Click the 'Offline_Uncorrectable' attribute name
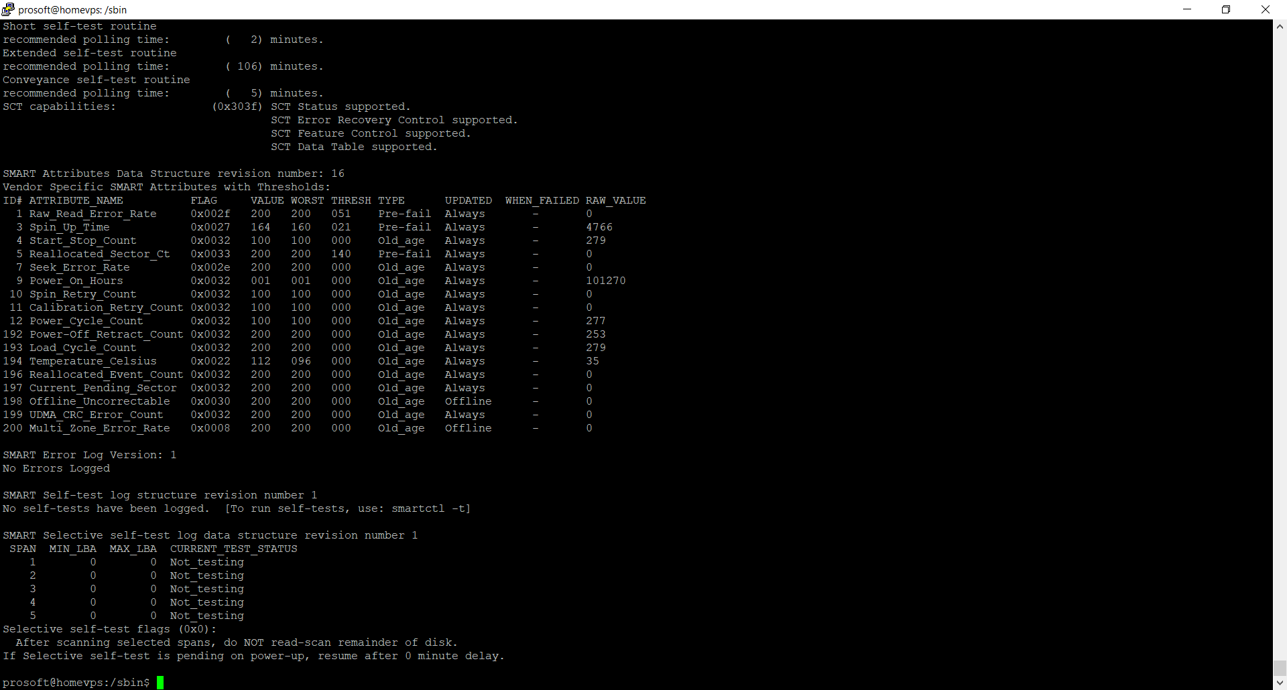 point(100,401)
